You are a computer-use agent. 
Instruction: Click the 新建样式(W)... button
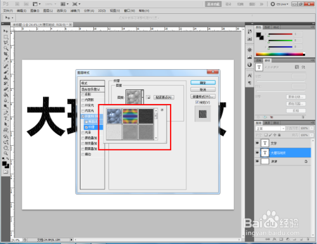pyautogui.click(x=203, y=96)
